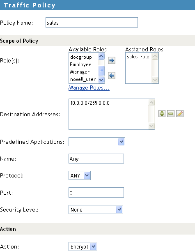Viewport: 195px width, 251px height.
Task: Click the right arrow to assign role
Action: (x=112, y=60)
